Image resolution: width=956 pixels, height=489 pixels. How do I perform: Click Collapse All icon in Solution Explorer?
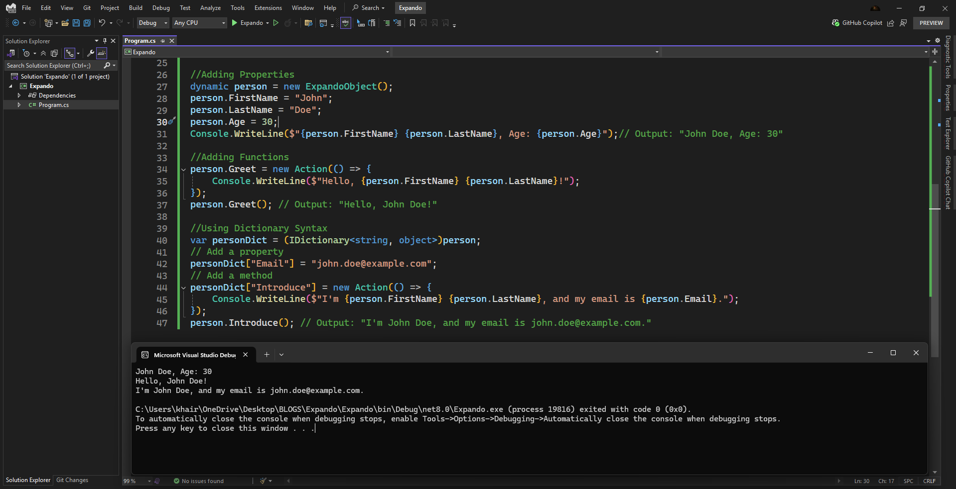click(43, 53)
